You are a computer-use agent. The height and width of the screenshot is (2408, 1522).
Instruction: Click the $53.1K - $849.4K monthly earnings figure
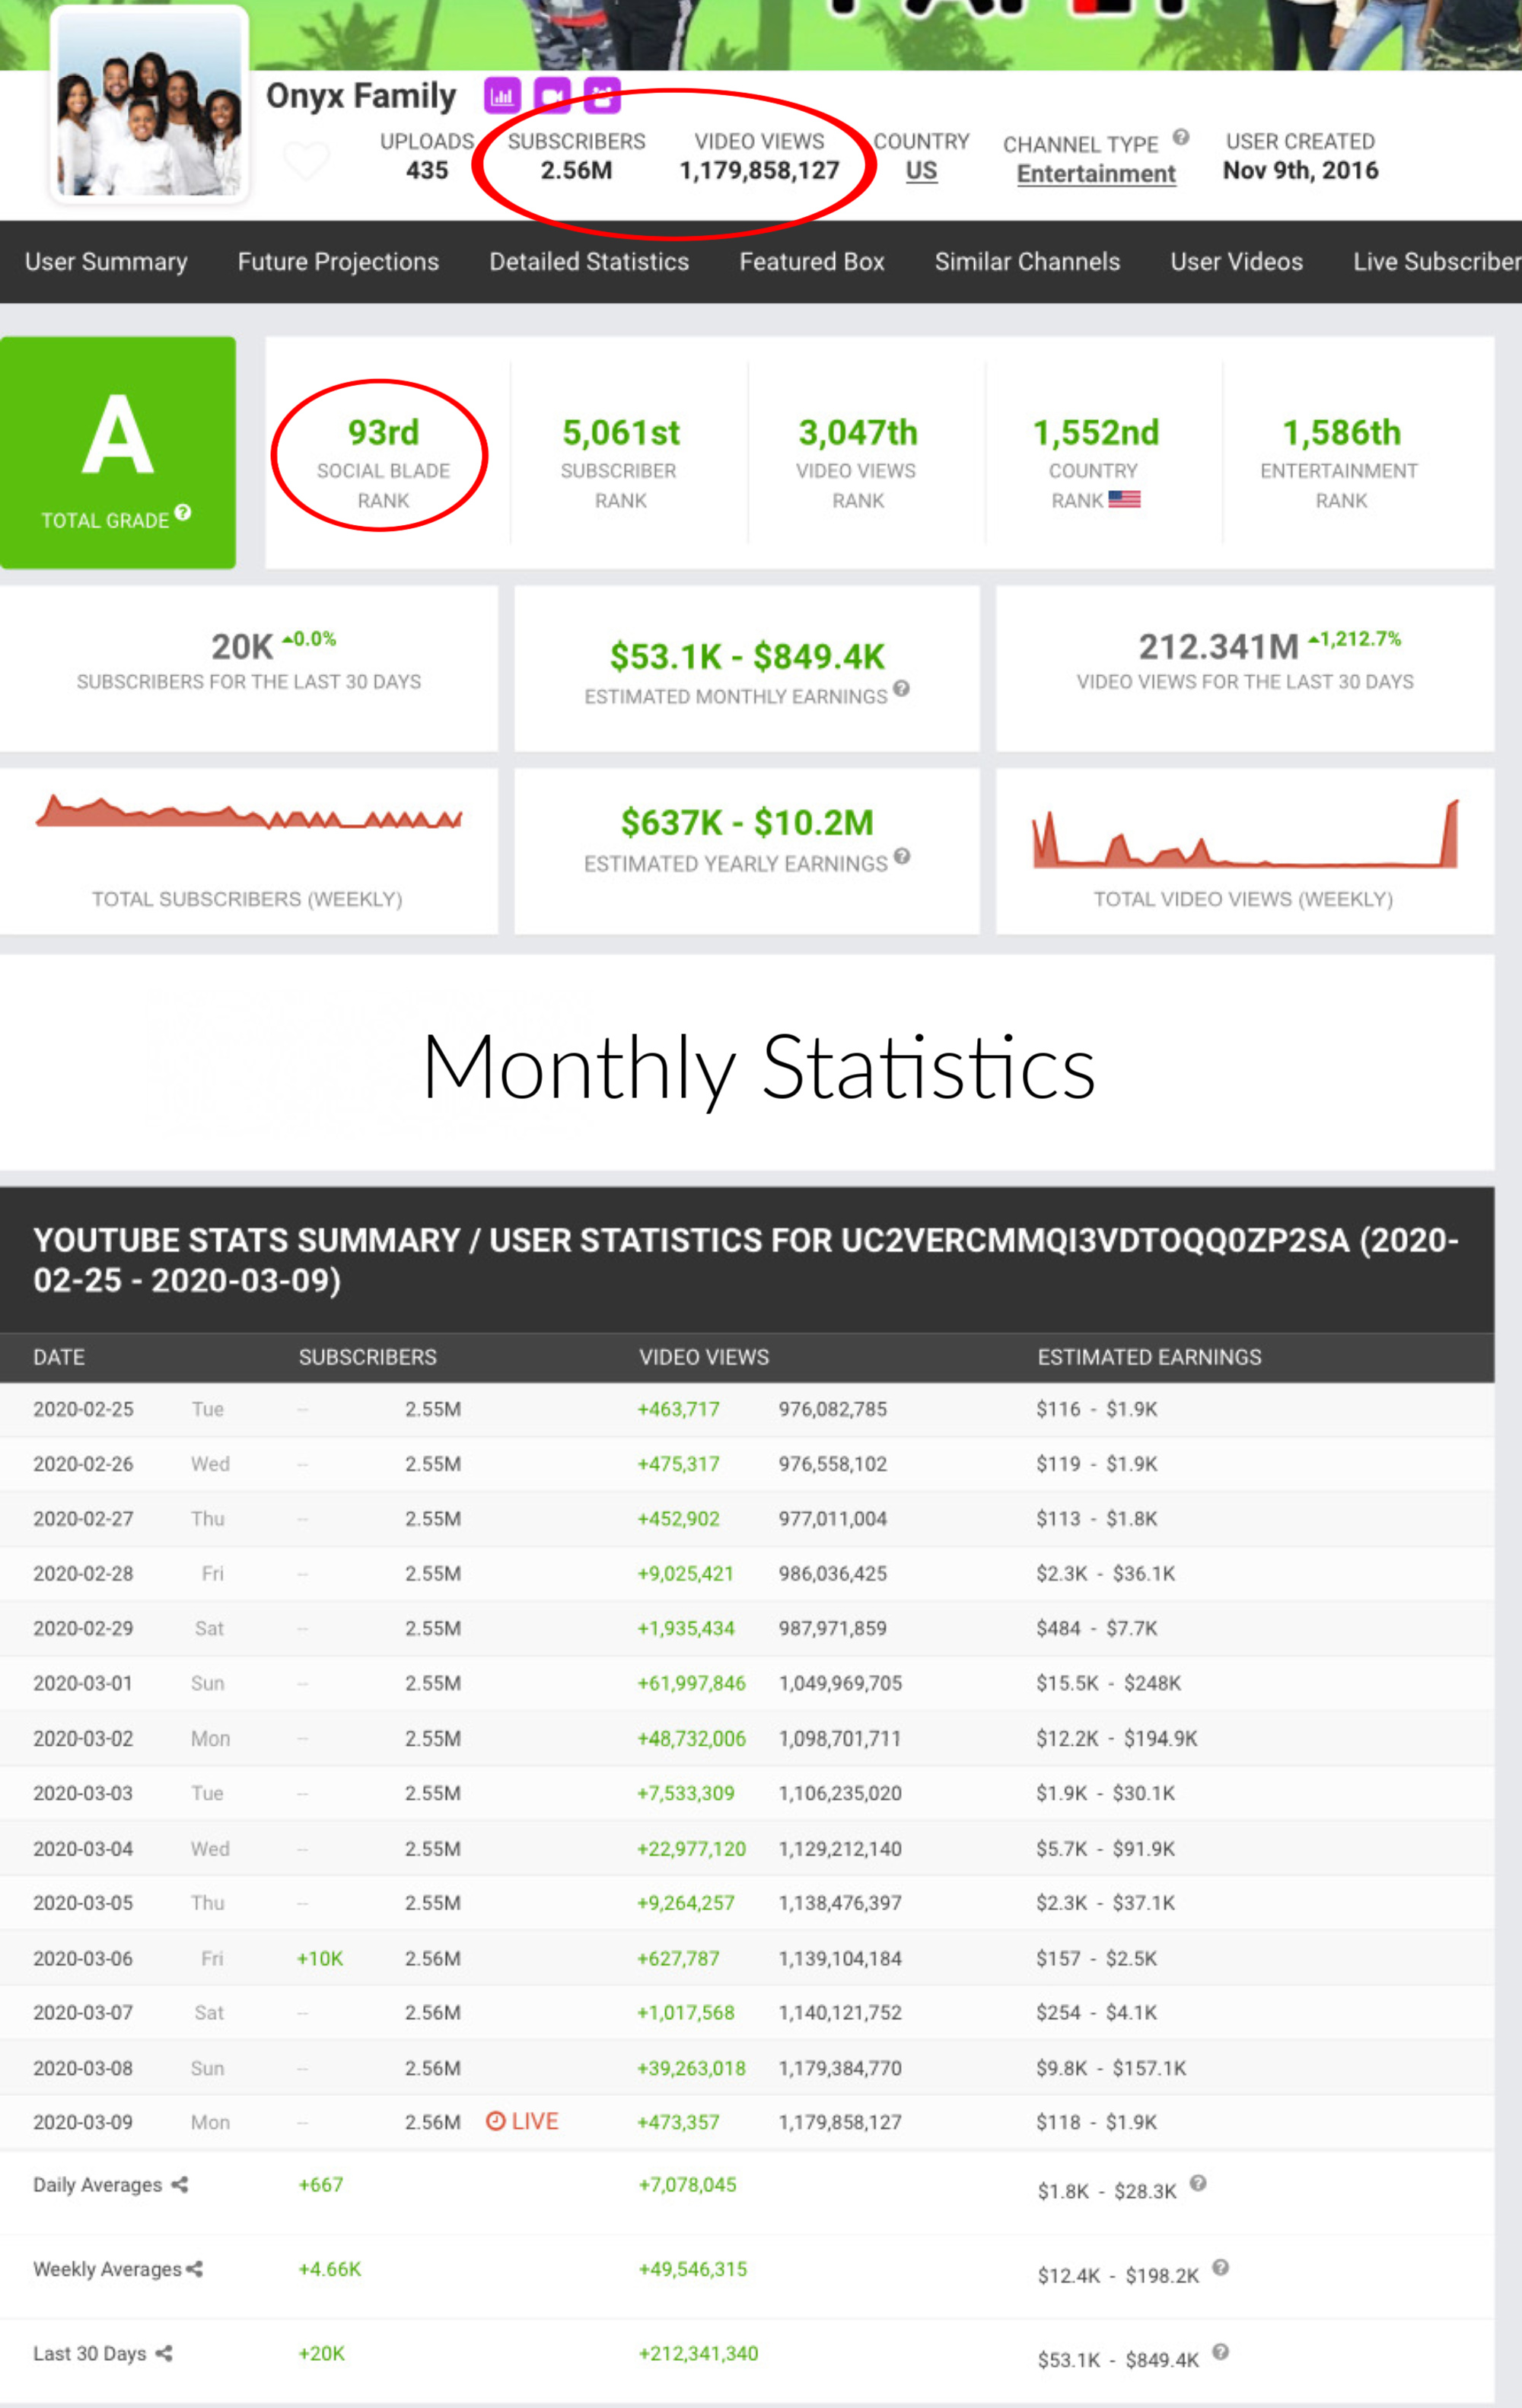point(747,657)
